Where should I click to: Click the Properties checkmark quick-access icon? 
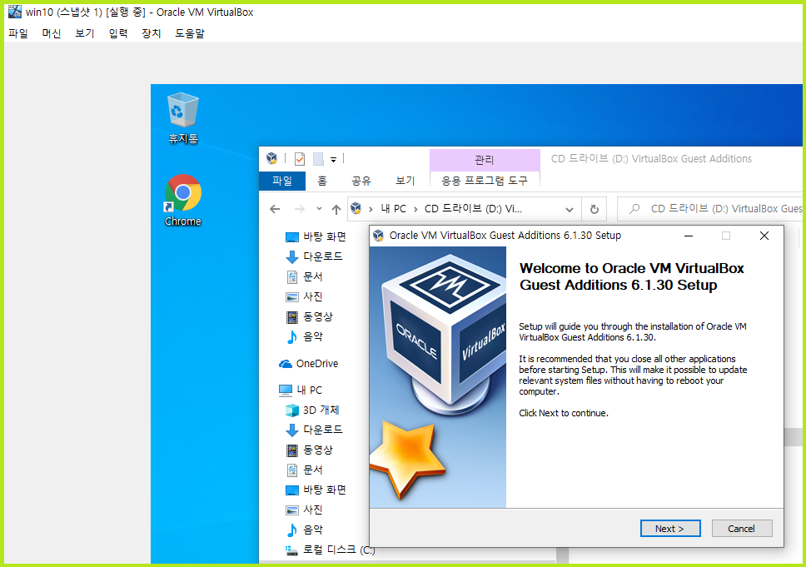pos(300,159)
